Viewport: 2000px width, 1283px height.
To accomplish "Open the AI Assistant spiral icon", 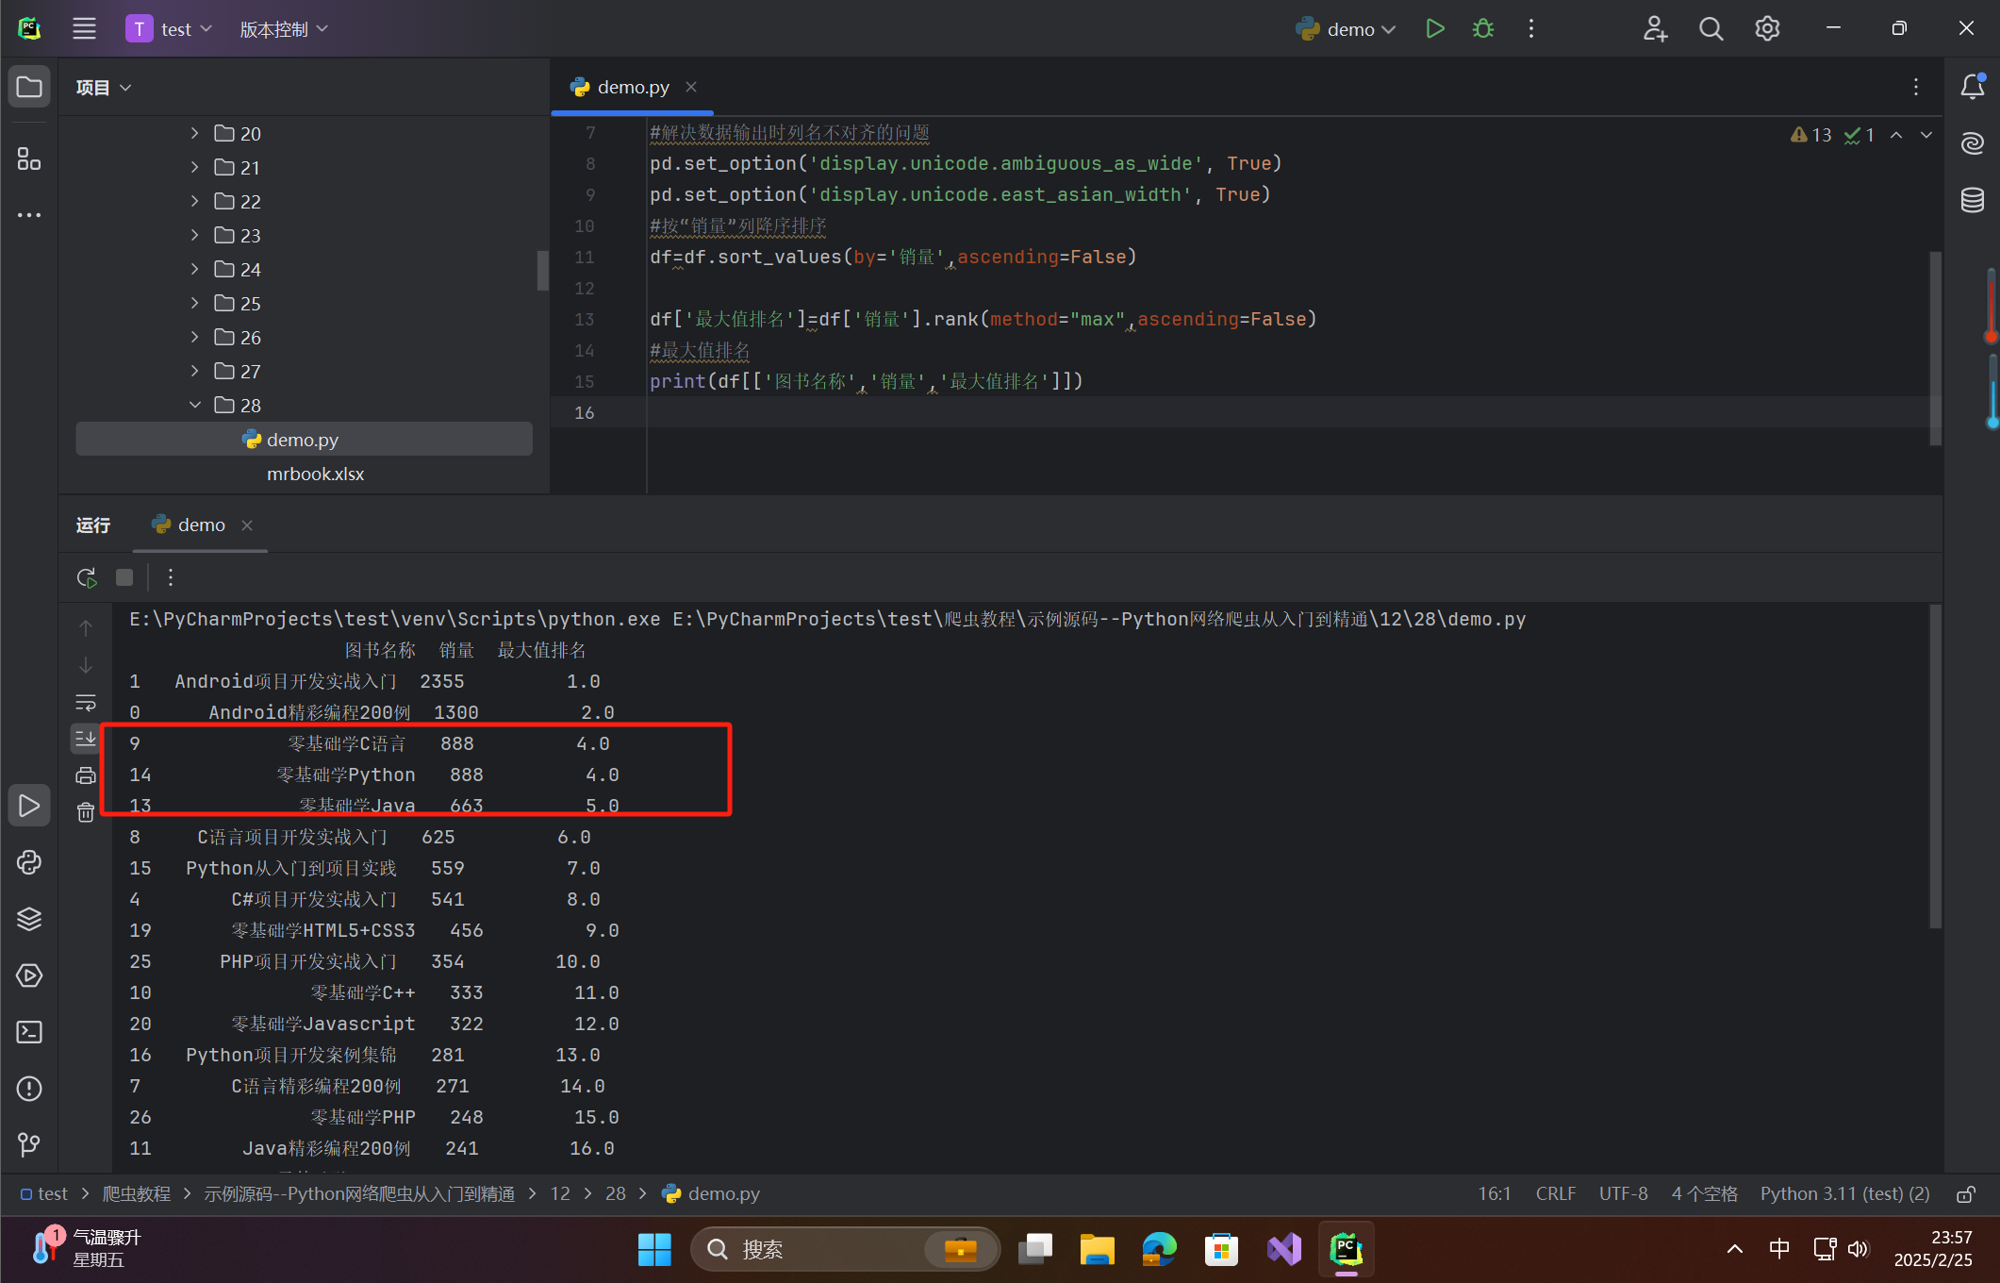I will [x=1973, y=143].
